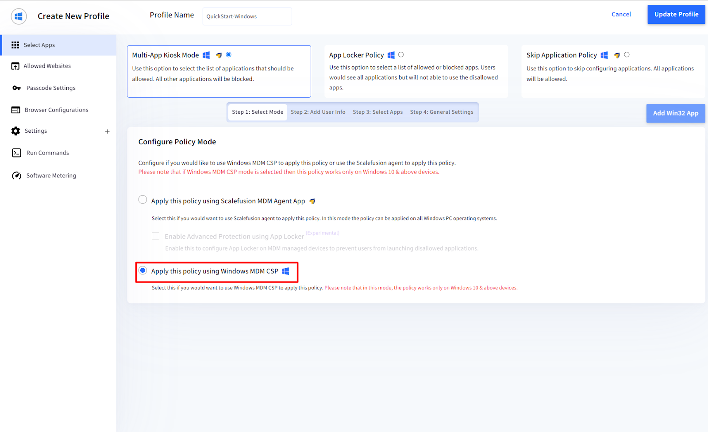Click the Passcode Settings key icon
This screenshot has height=432, width=708.
coord(16,88)
